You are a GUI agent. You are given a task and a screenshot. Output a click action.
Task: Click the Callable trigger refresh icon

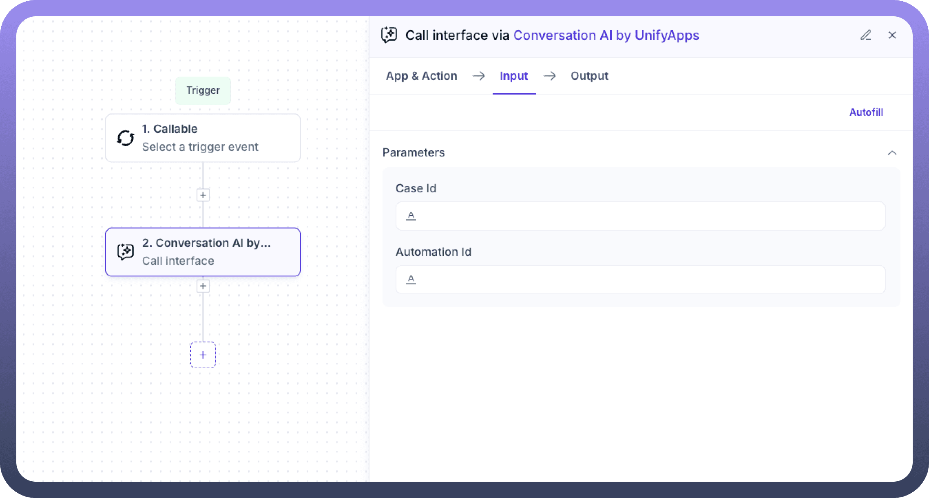126,138
